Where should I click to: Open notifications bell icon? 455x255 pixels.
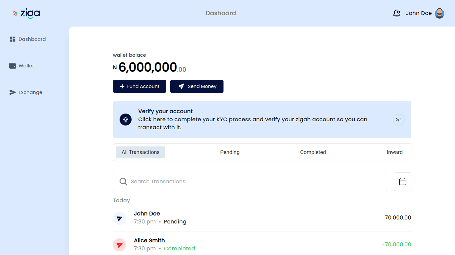396,13
